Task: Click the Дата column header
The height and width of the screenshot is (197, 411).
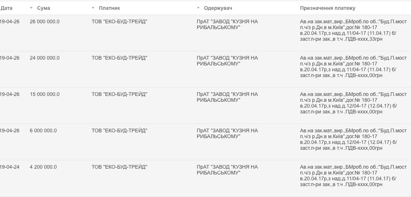Action: click(x=6, y=8)
